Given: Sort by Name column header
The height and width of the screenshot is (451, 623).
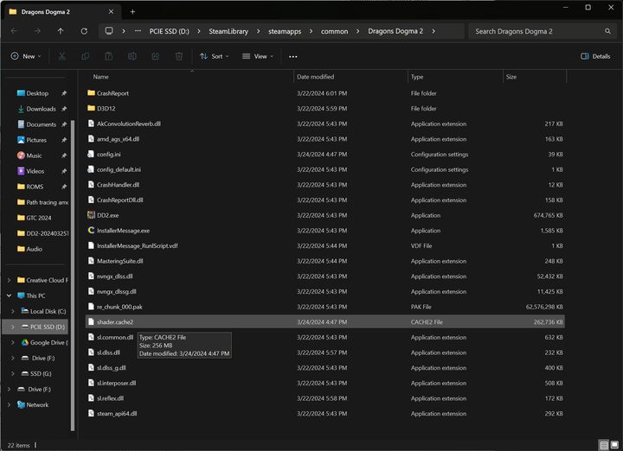Looking at the screenshot, I should 101,77.
